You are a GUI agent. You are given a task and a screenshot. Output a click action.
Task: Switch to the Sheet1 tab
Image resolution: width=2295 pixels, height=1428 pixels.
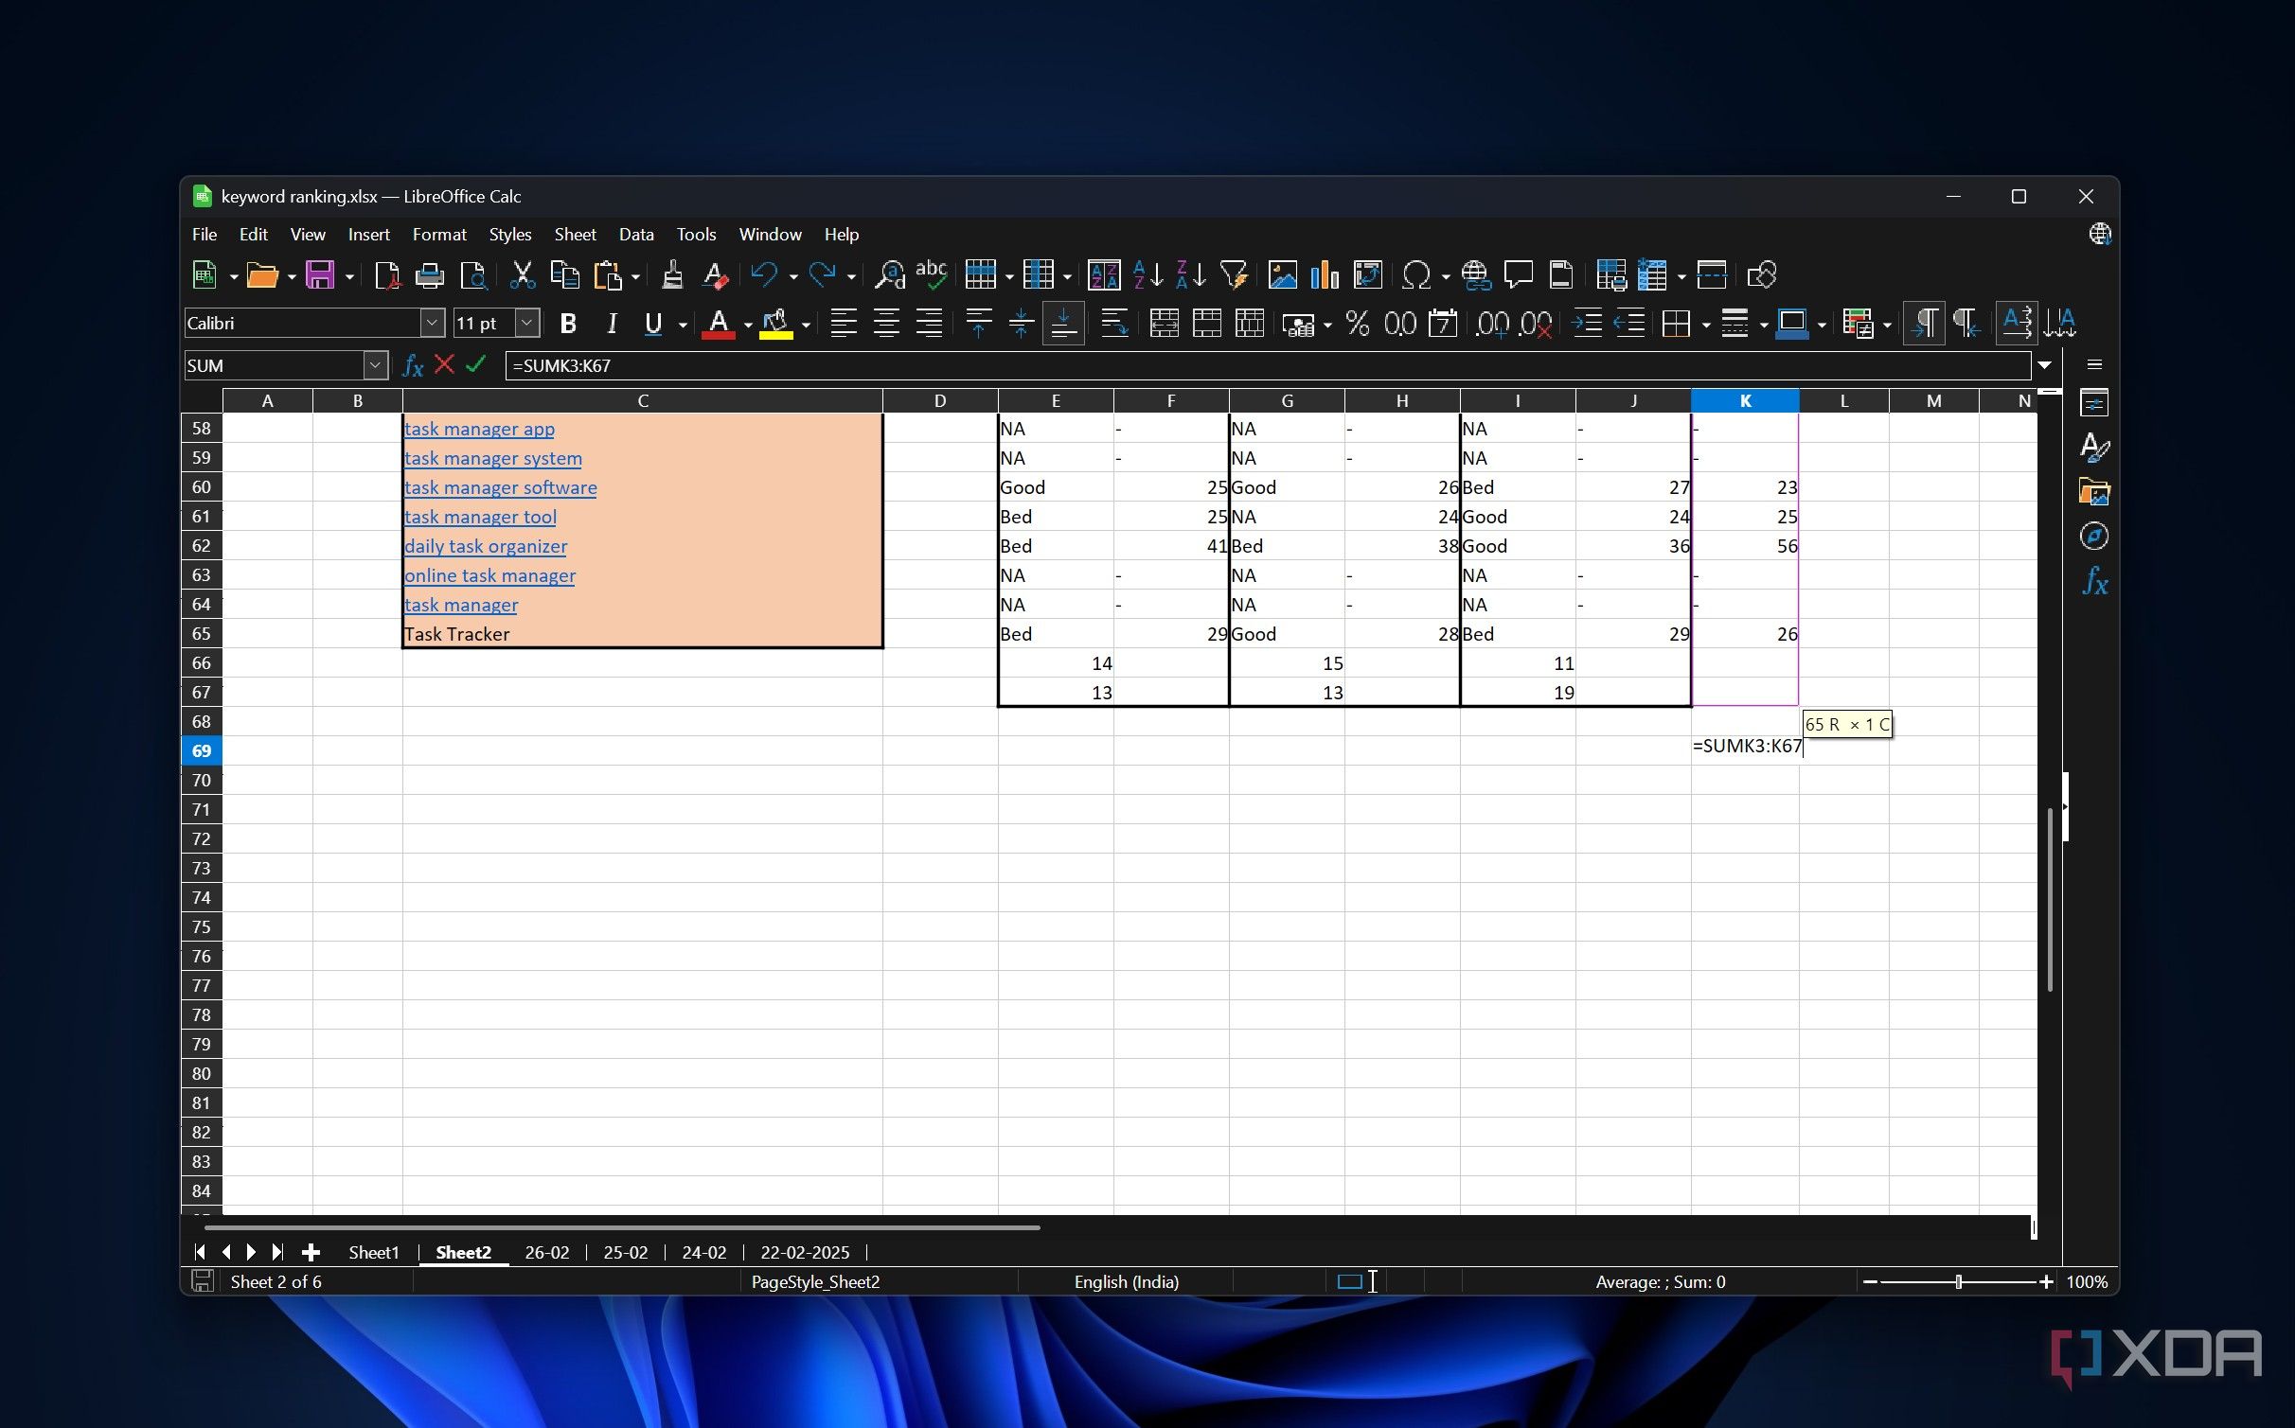tap(374, 1252)
